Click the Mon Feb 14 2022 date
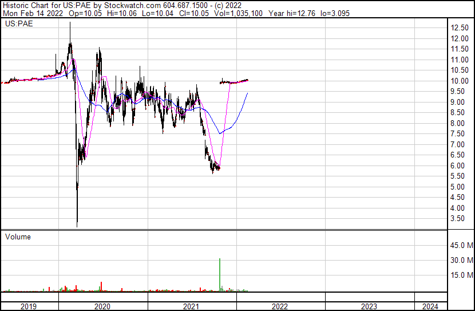475x311 pixels. tap(33, 13)
